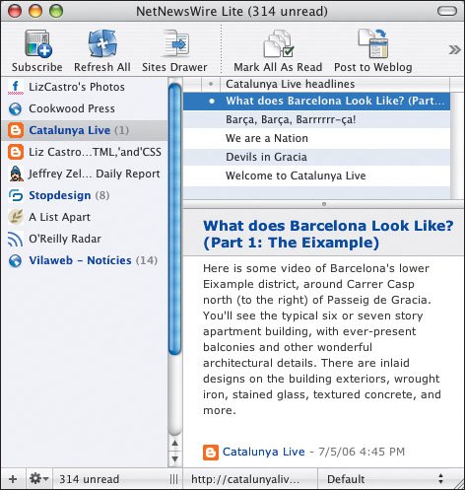Open the gear action menu in status bar
Image resolution: width=465 pixels, height=490 pixels.
[x=38, y=479]
